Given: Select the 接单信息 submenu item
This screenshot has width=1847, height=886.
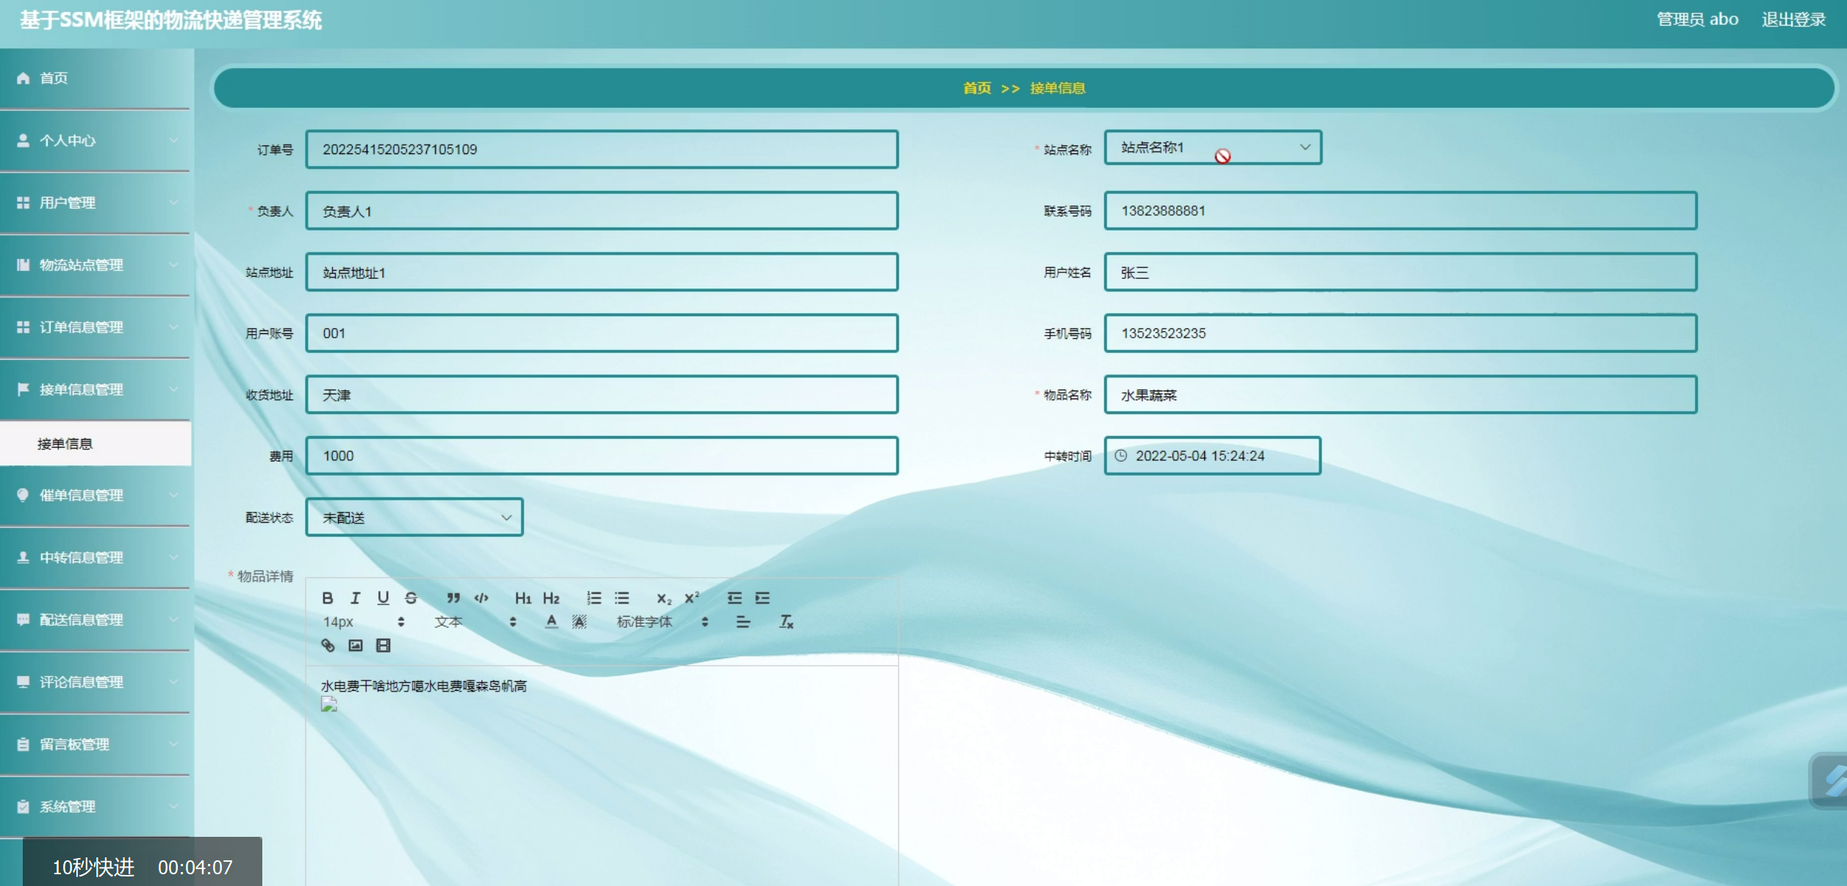Looking at the screenshot, I should click(65, 443).
